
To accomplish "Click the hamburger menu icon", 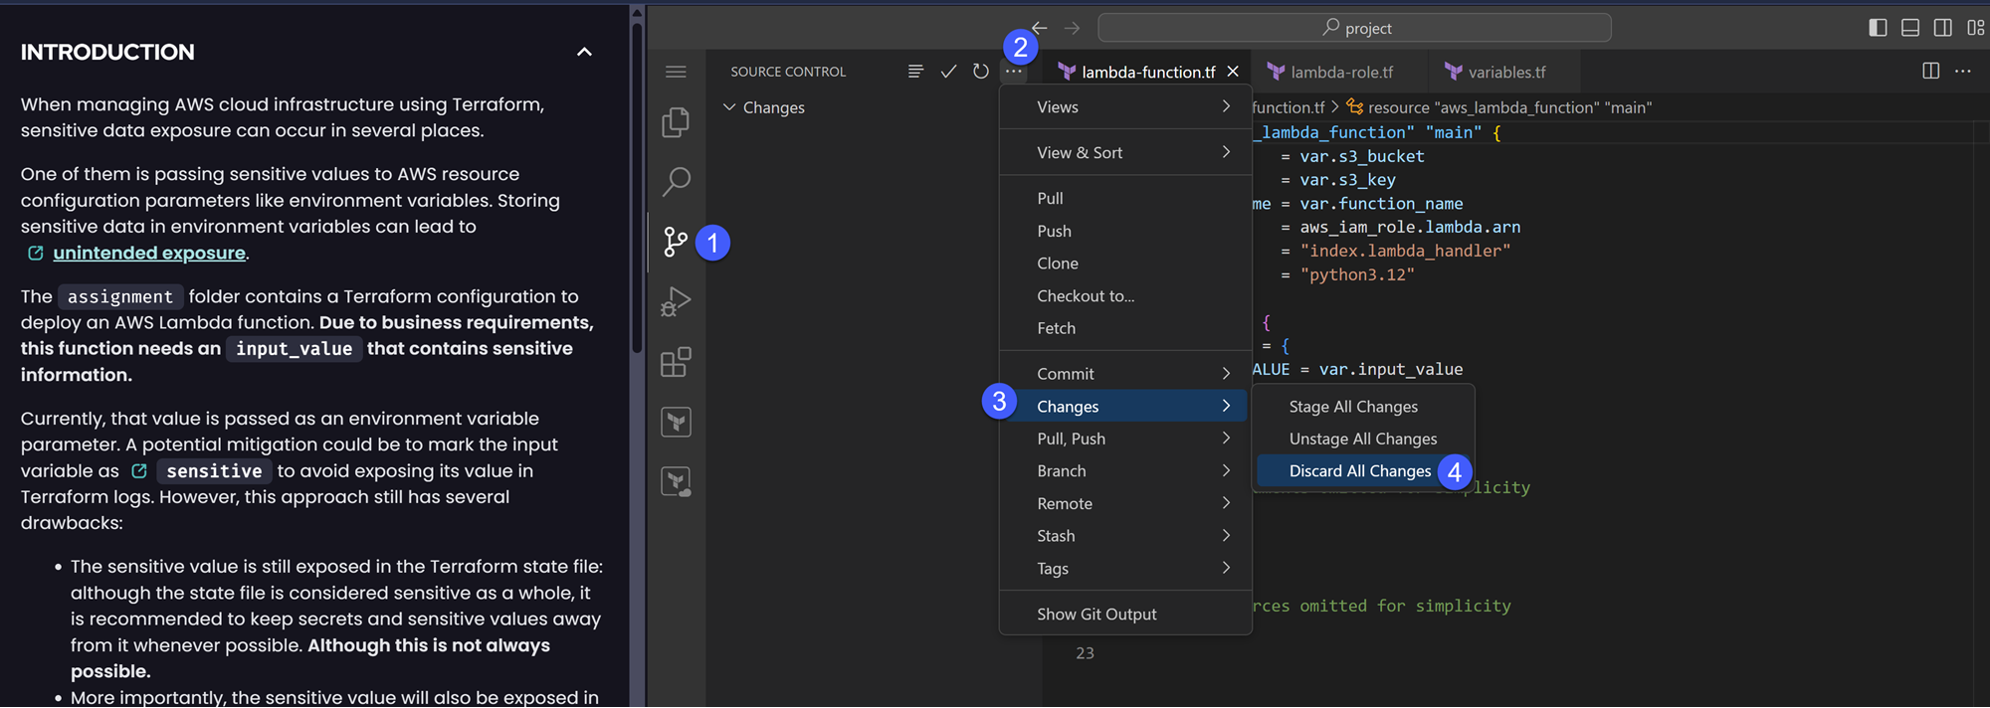I will point(676,72).
